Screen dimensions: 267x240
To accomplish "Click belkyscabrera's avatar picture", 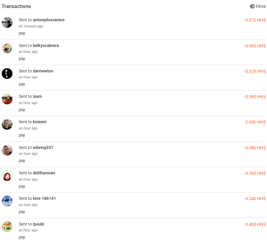I will click(7, 48).
